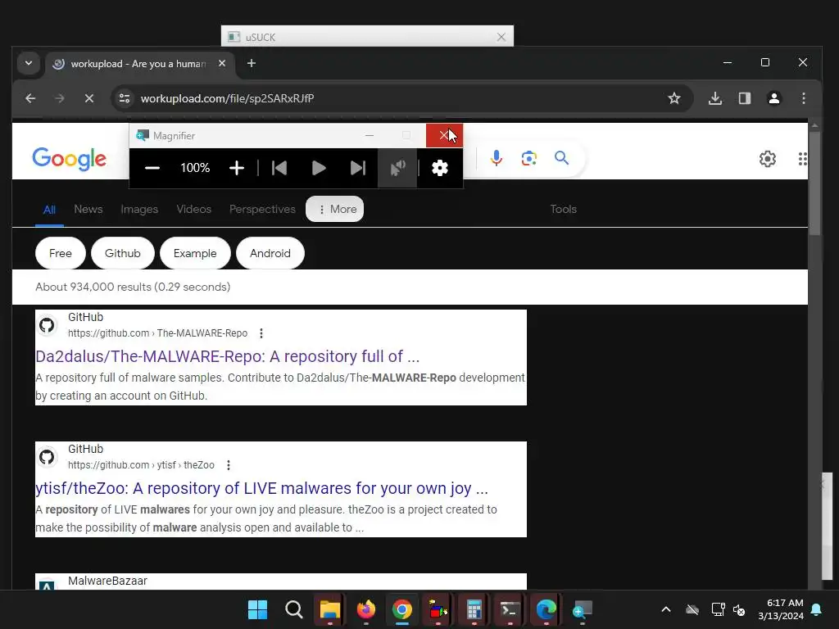
Task: Open the Windows Start menu
Action: (x=257, y=609)
